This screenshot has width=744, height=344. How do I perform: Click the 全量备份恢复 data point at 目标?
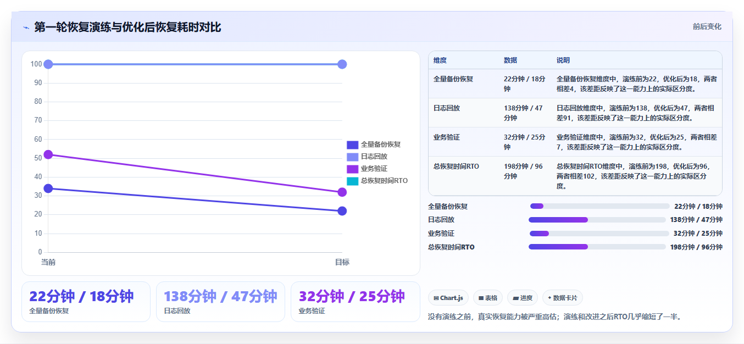342,211
